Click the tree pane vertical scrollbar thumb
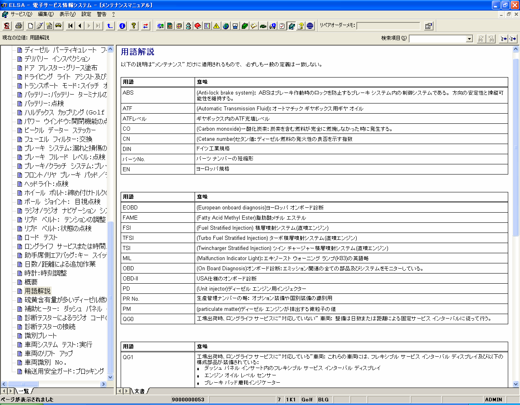 click(x=110, y=298)
